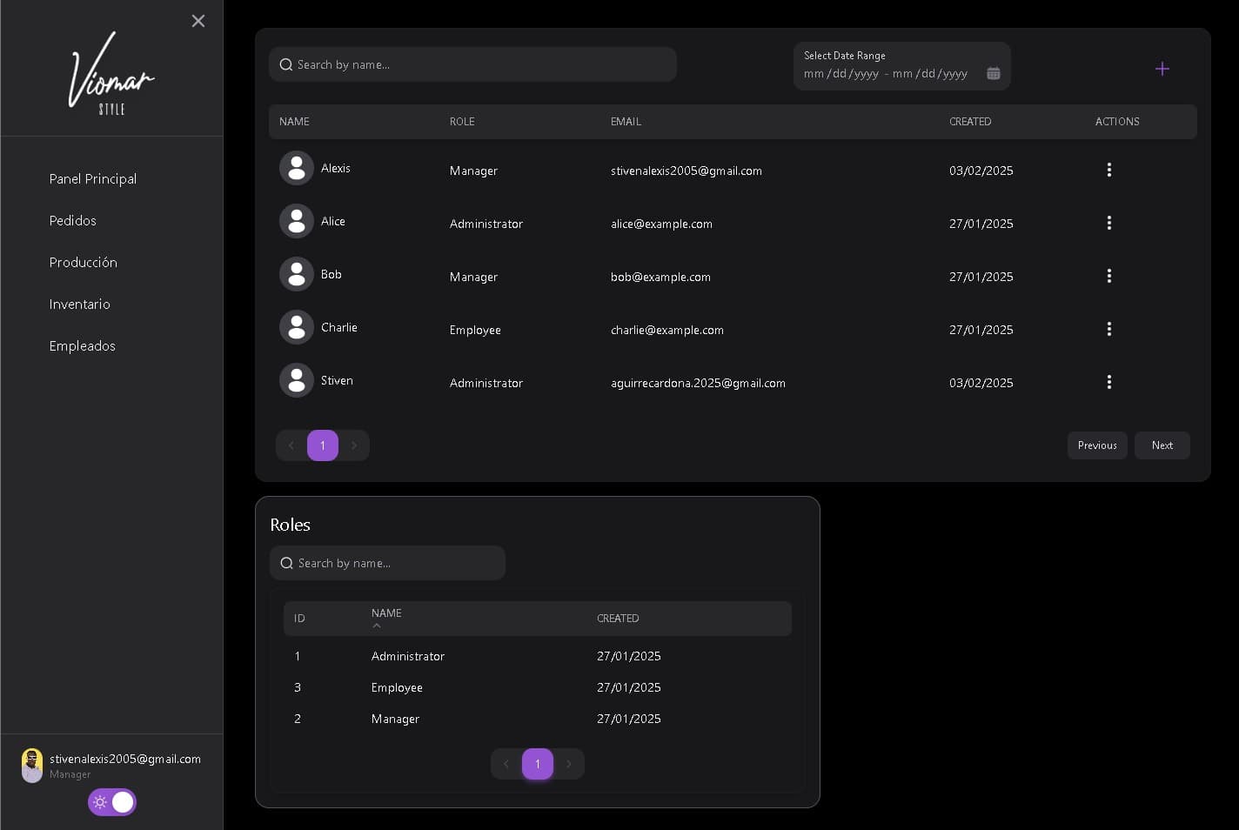Open the three-dot menu for Stiven
The image size is (1239, 830).
click(x=1108, y=382)
